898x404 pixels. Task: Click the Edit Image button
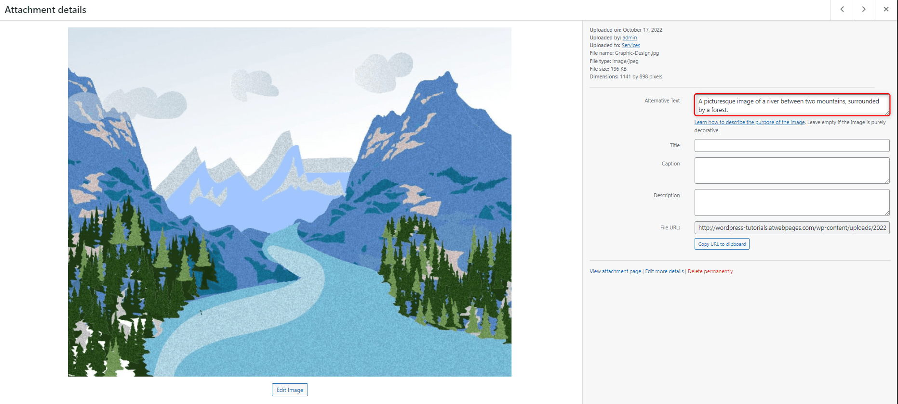point(290,390)
